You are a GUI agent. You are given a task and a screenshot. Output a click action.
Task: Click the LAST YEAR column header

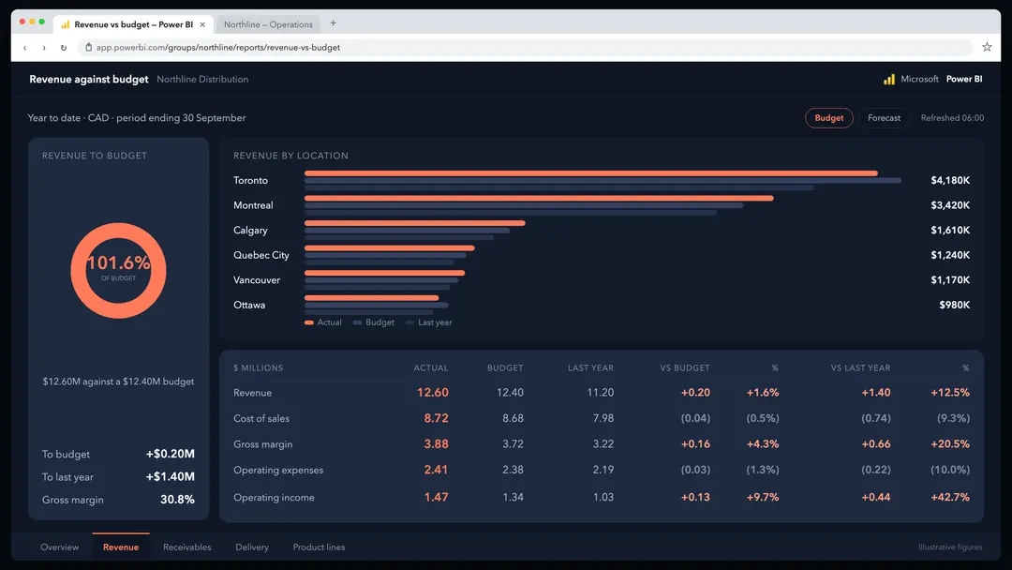(x=590, y=367)
